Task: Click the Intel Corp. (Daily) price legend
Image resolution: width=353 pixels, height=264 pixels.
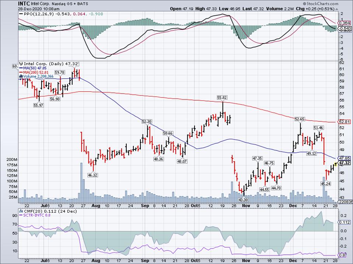Action: pos(51,64)
